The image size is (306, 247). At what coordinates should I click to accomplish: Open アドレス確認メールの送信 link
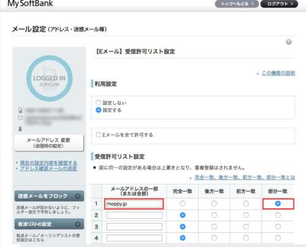coord(48,169)
